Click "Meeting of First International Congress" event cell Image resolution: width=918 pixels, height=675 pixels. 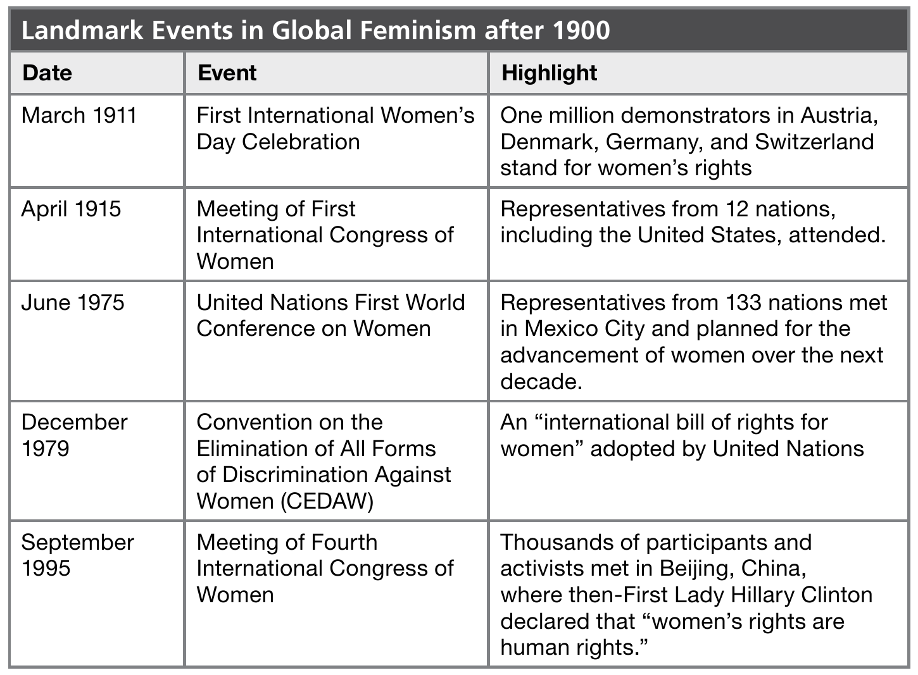[324, 235]
